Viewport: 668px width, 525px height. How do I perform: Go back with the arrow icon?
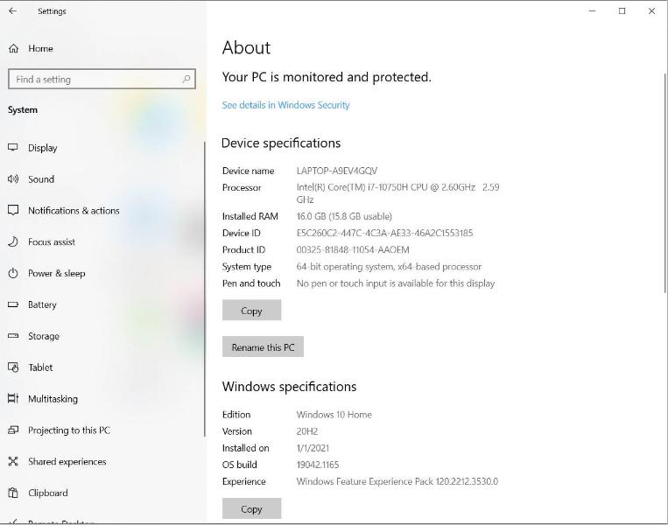coord(13,11)
